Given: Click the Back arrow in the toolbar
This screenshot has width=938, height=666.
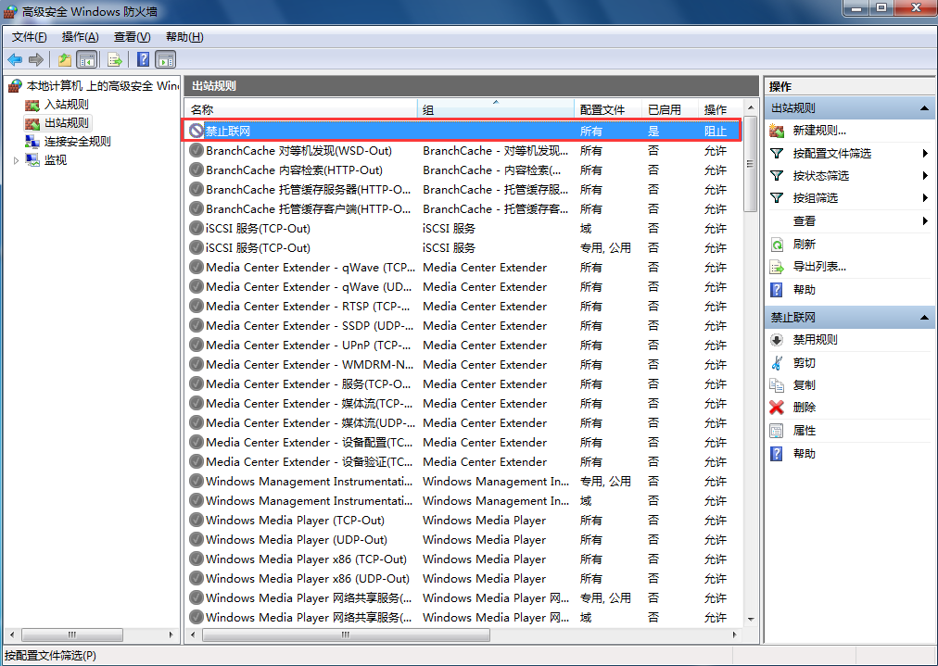Looking at the screenshot, I should click(x=15, y=60).
